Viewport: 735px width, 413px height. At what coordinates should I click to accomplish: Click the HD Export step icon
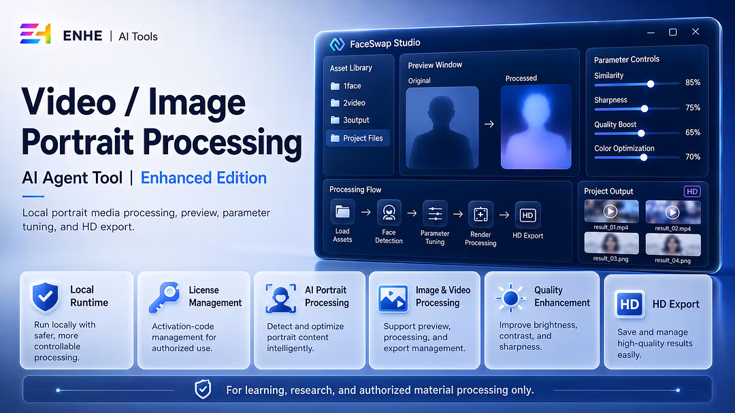click(x=527, y=215)
